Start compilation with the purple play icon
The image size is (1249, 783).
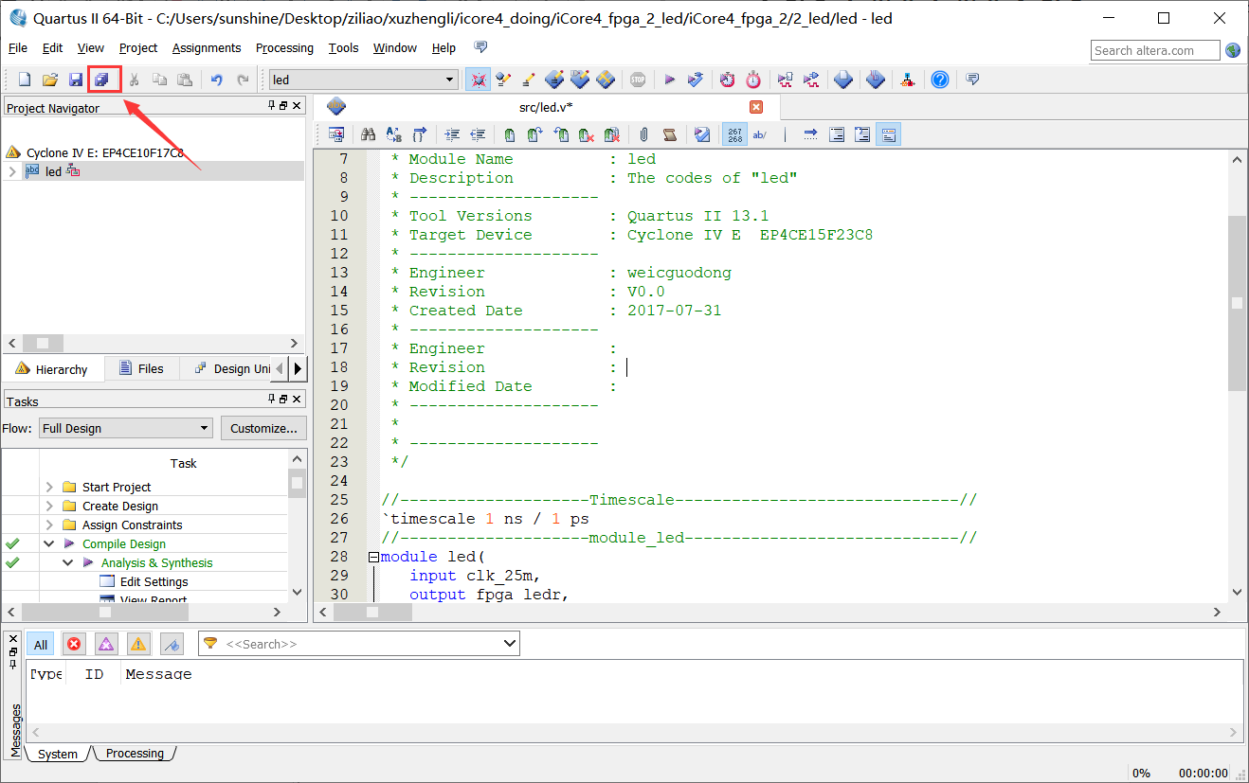coord(669,80)
